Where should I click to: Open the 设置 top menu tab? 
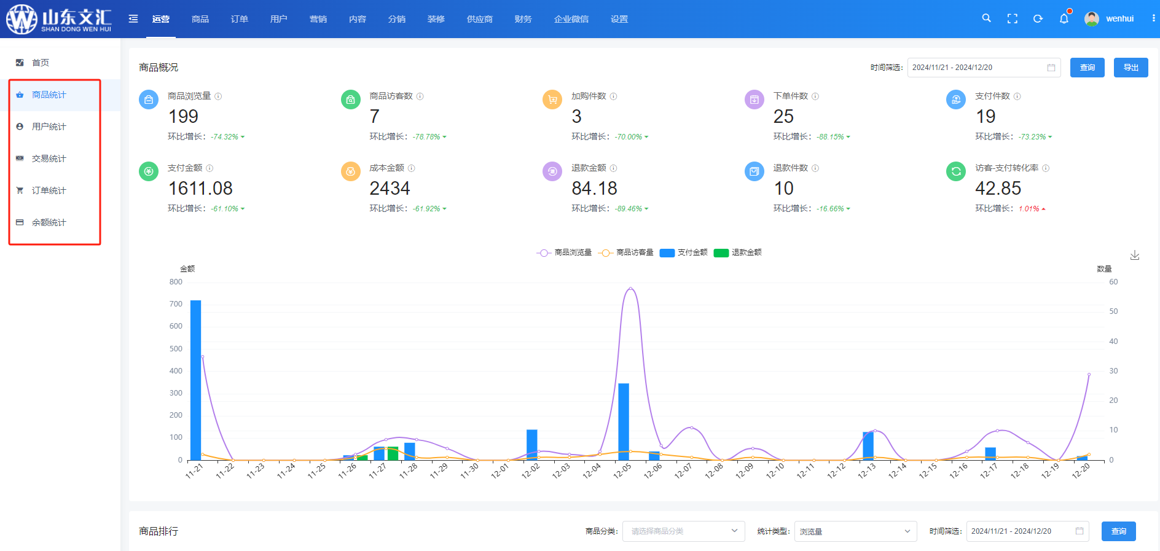coord(619,19)
